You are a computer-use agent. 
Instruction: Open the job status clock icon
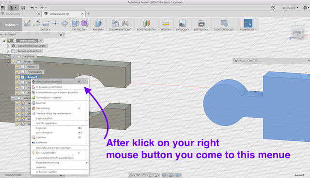[x=273, y=8]
